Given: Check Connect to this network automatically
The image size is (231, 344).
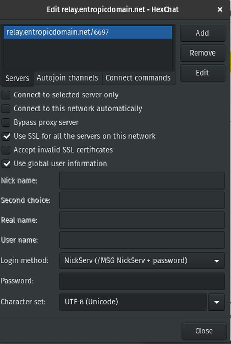Looking at the screenshot, I should point(6,109).
